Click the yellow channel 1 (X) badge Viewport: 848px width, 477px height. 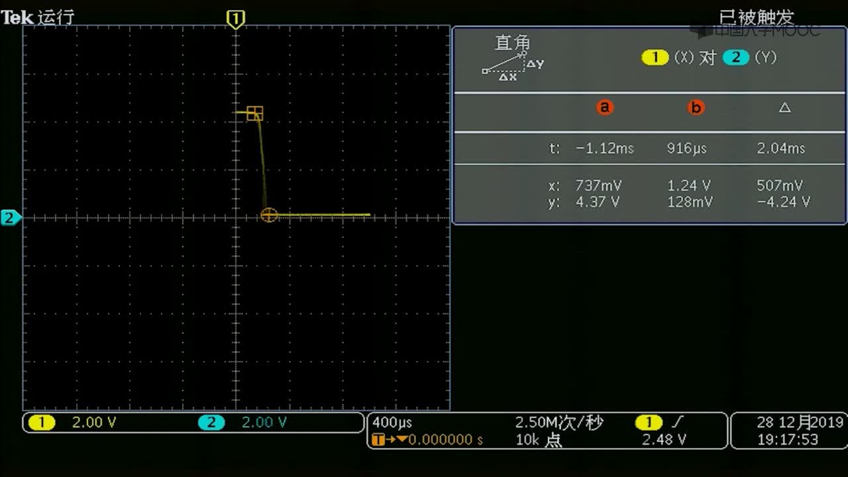point(655,58)
